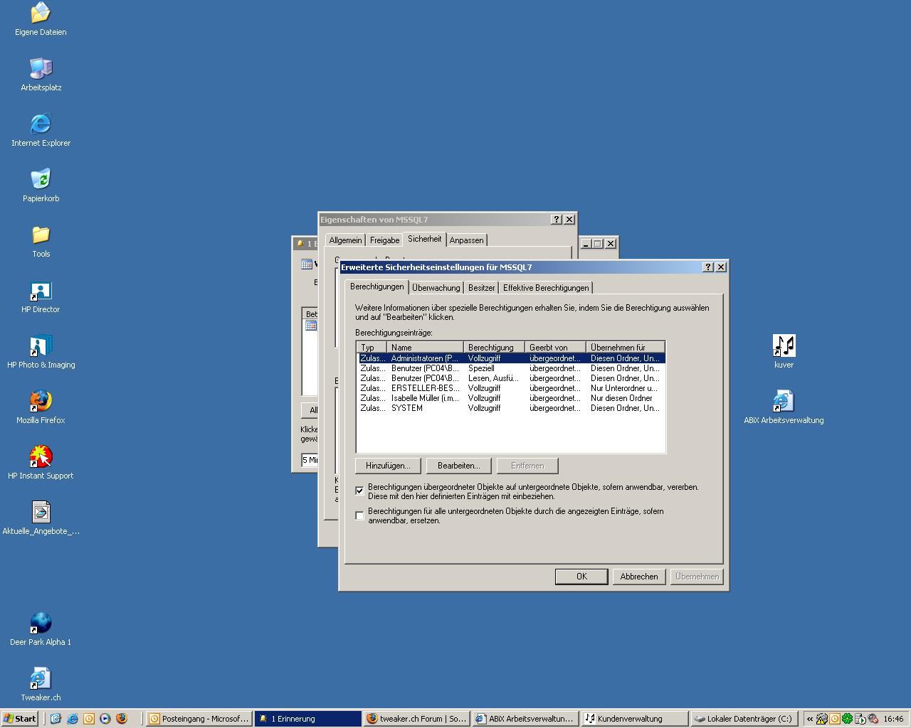Switch to the Überwachung tab
Screen dimensions: 911x728
[x=436, y=288]
